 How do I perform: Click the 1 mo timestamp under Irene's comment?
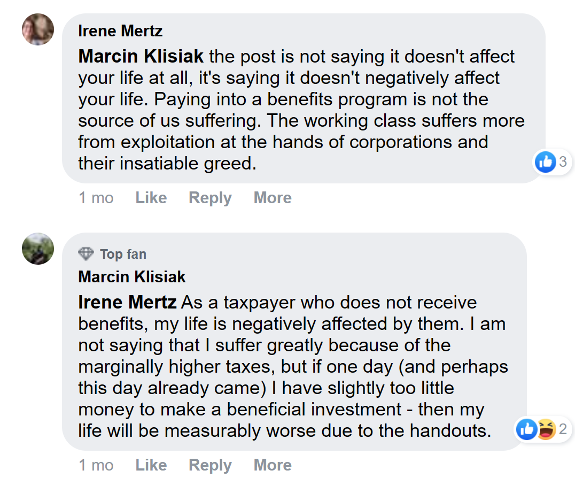tap(96, 197)
